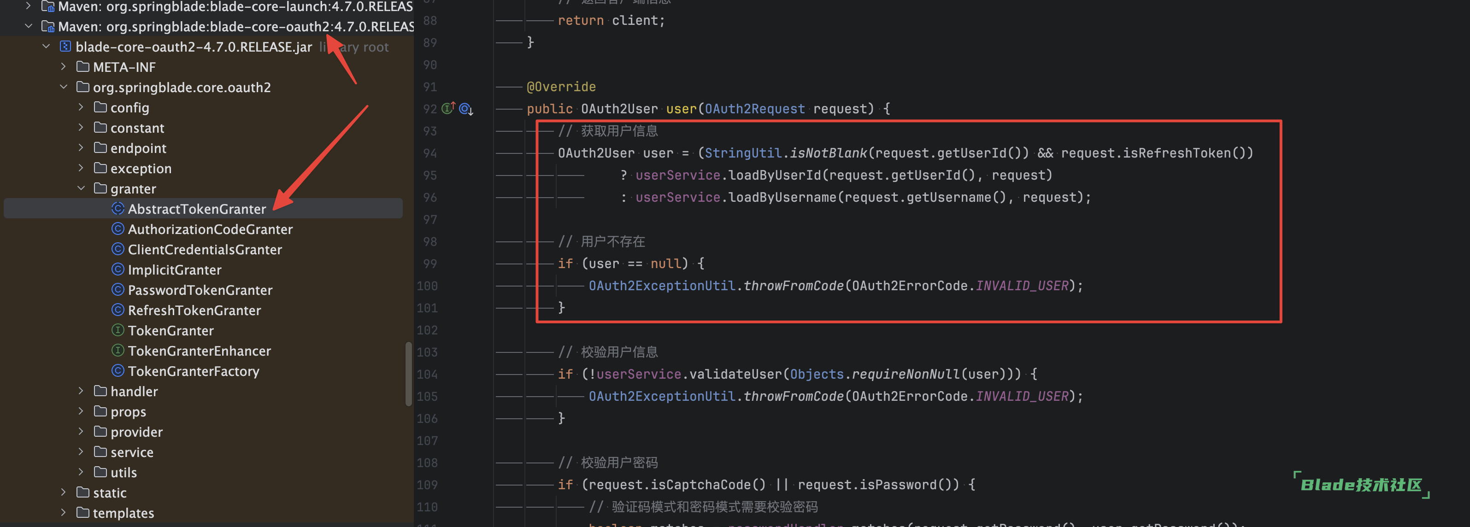This screenshot has width=1470, height=527.
Task: Click the PasswordTokenGranter class icon
Action: tap(118, 290)
